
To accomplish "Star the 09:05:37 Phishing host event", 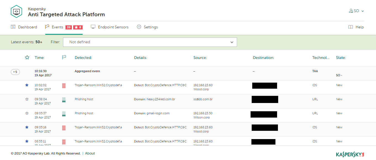I will pyautogui.click(x=27, y=113).
